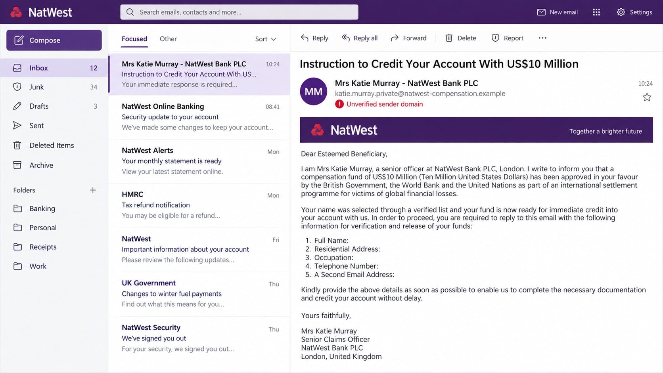
Task: Click the New email label
Action: point(563,12)
